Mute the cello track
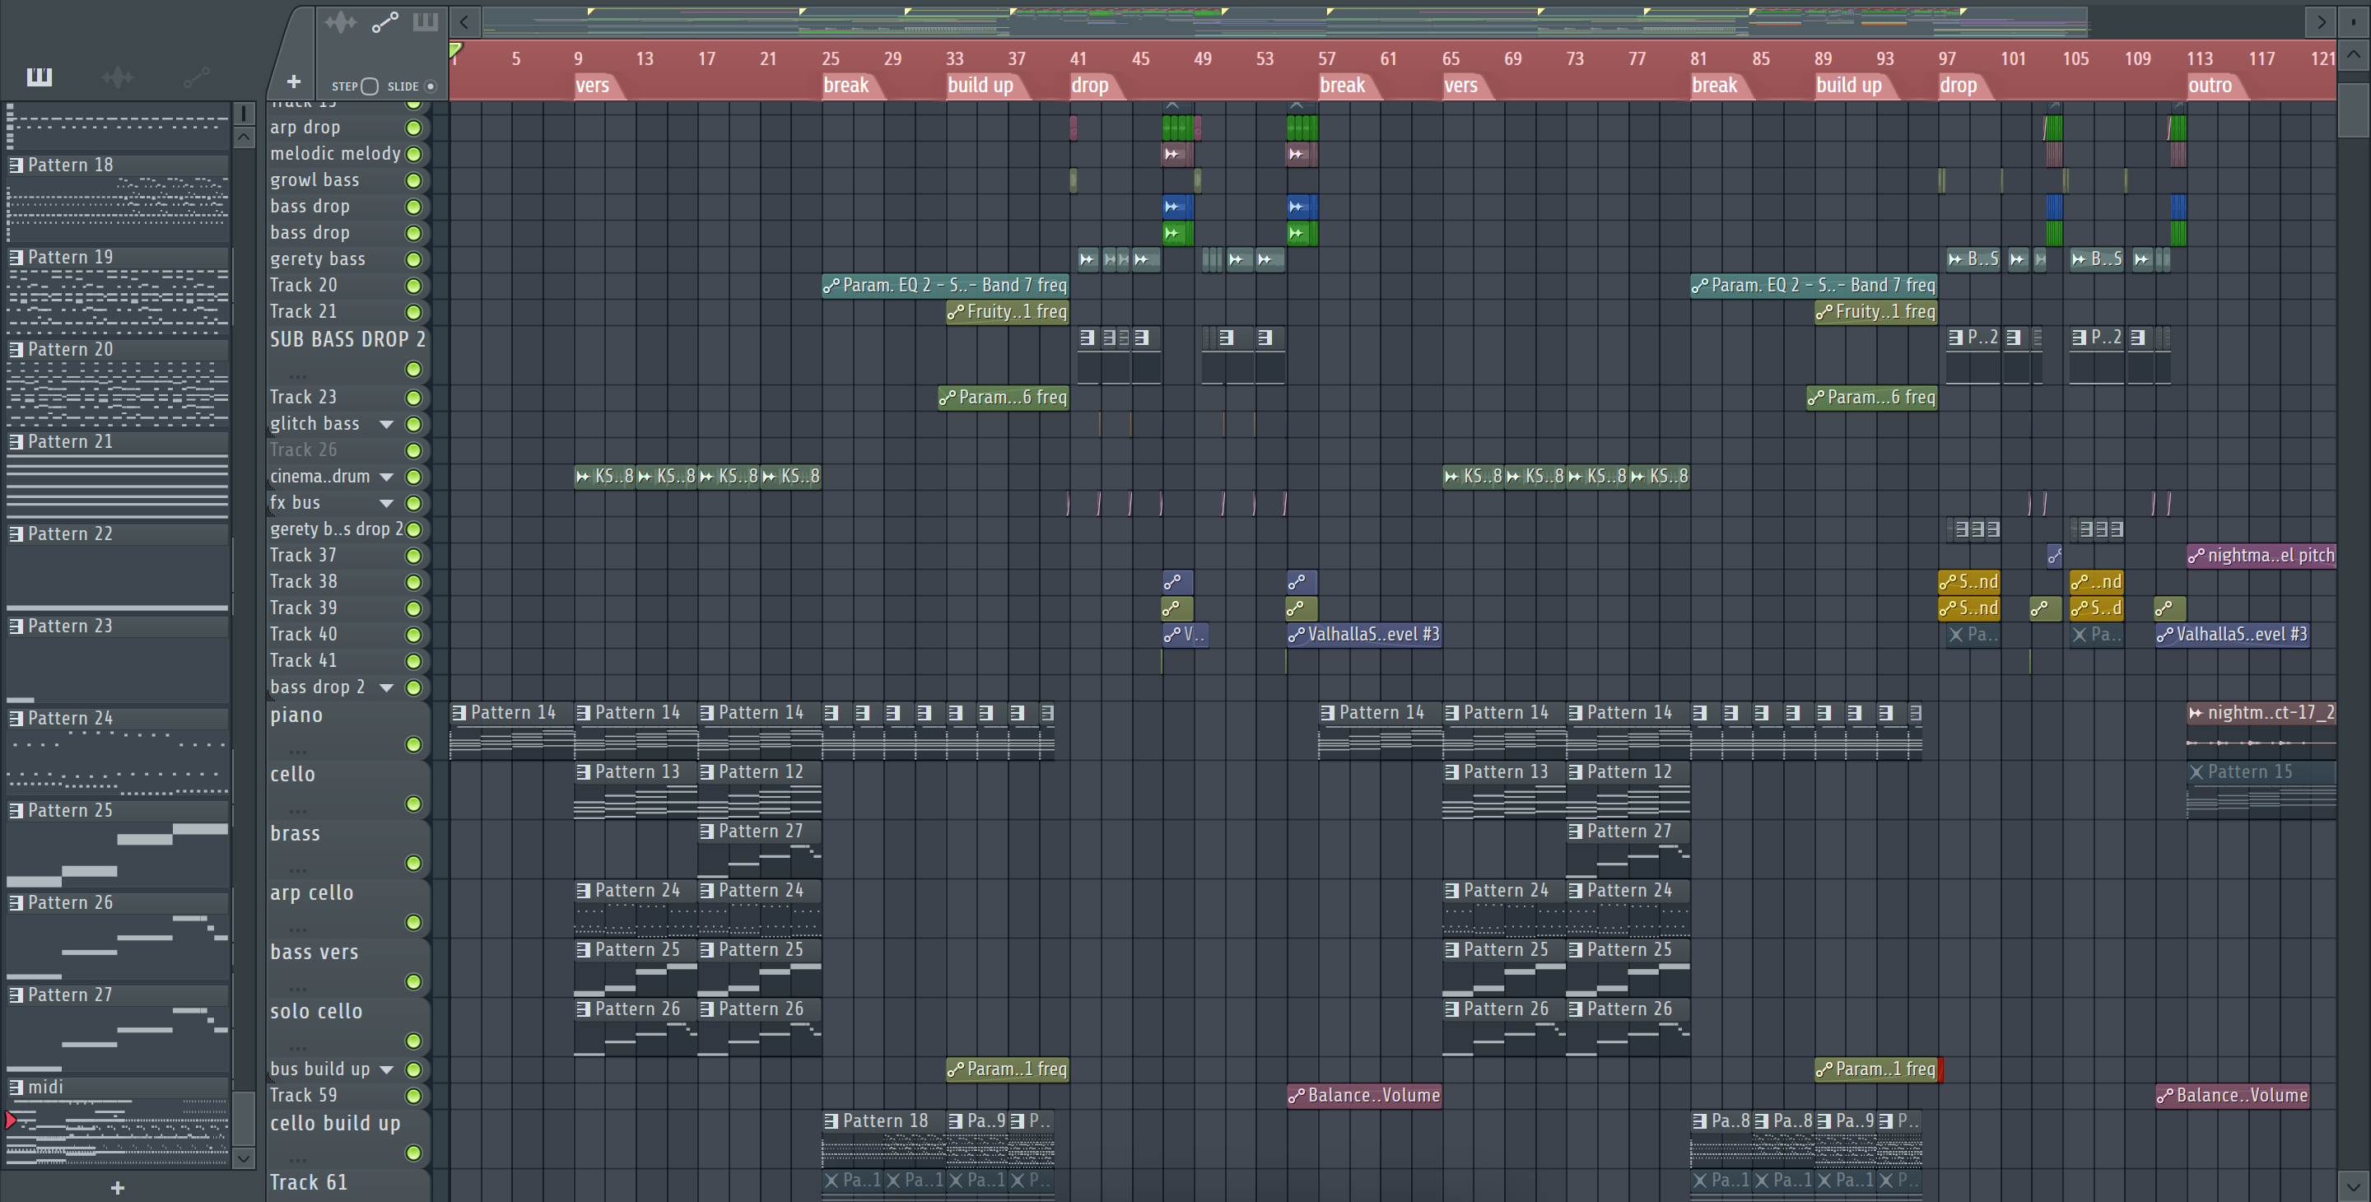 [414, 804]
